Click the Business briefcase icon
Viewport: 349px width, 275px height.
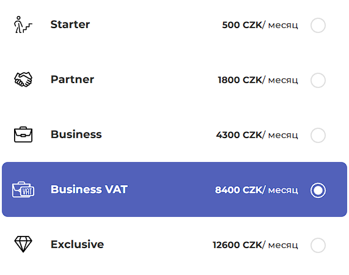point(23,134)
